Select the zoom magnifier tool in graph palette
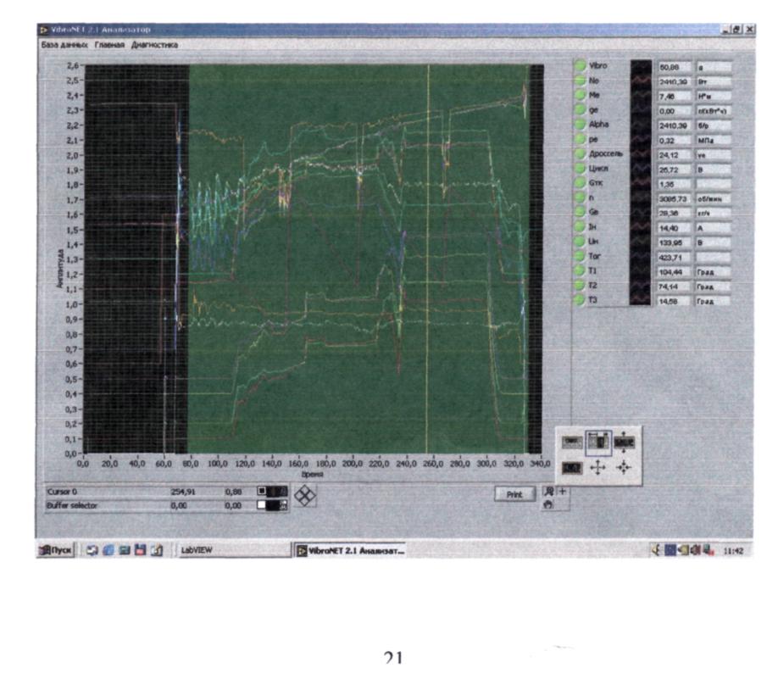778x690 pixels. [x=549, y=492]
